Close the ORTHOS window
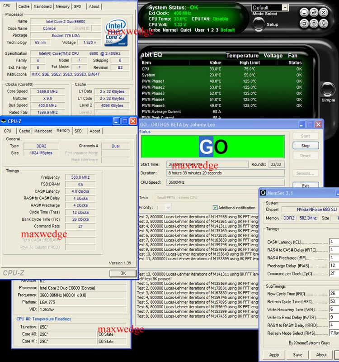 (319, 125)
